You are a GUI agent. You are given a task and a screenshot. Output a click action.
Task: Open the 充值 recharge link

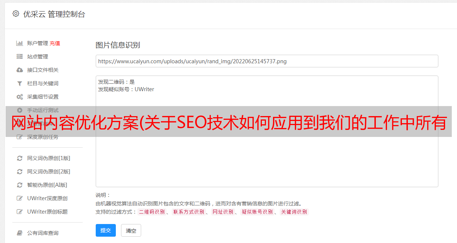click(x=55, y=43)
